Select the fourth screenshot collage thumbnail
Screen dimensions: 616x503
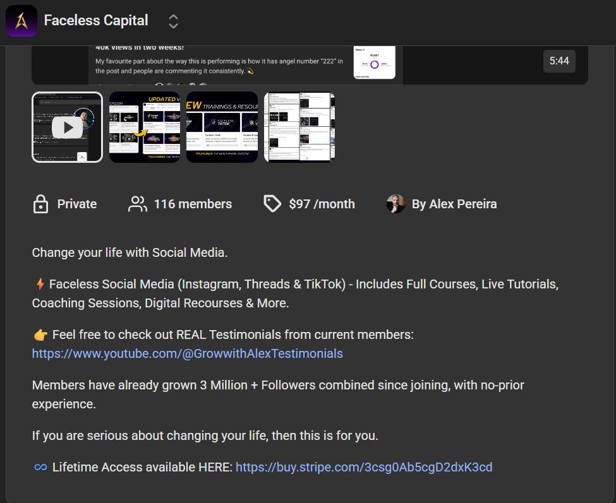tap(299, 127)
